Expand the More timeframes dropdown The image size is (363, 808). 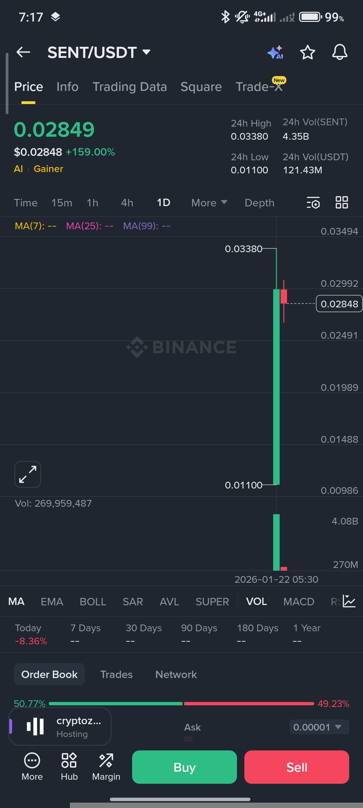click(209, 203)
